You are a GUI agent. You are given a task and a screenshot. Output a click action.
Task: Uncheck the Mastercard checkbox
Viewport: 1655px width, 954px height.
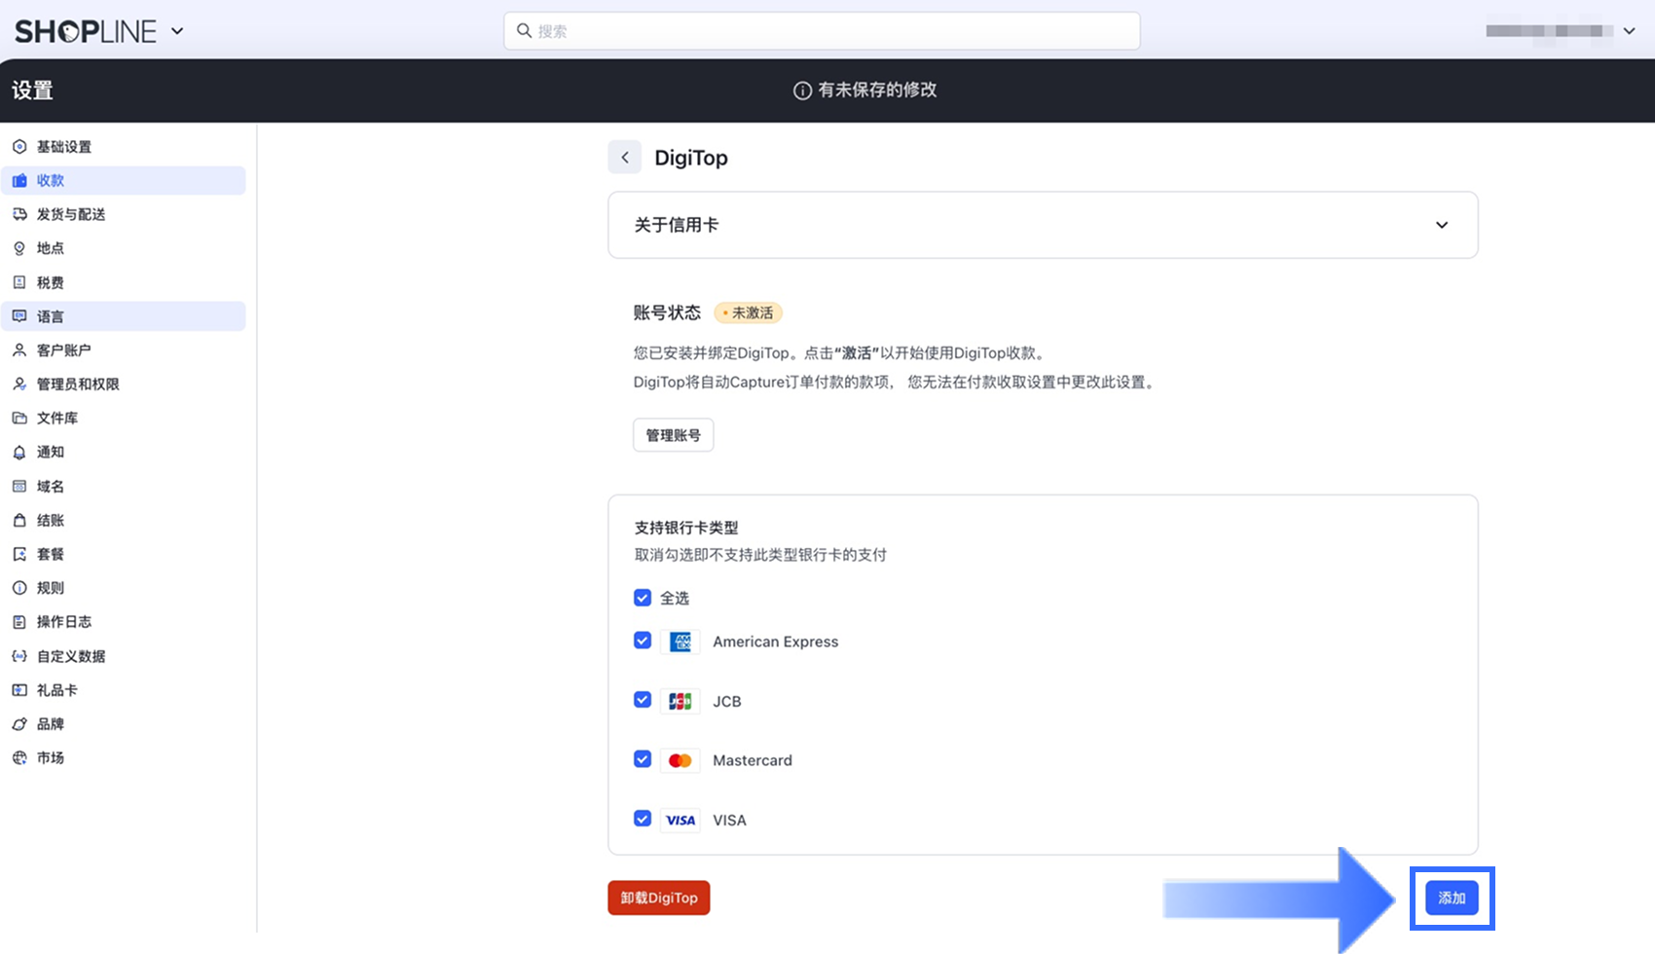pos(643,759)
